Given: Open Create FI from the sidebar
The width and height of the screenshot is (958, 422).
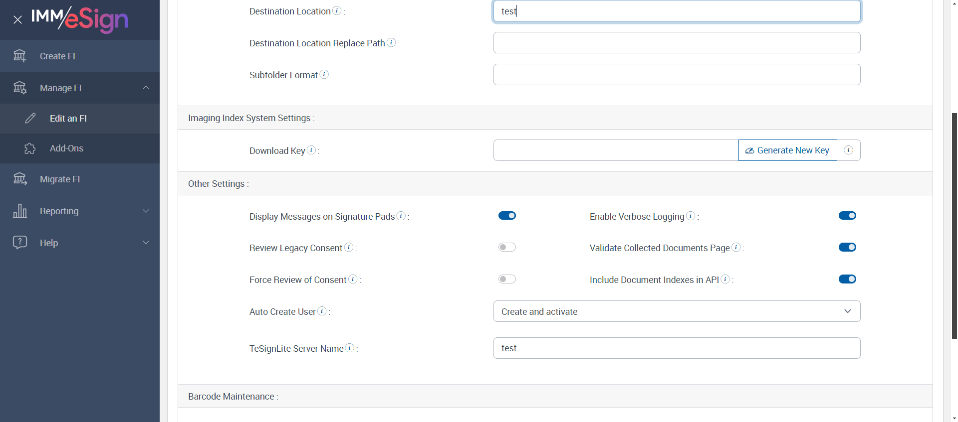Looking at the screenshot, I should (x=57, y=56).
